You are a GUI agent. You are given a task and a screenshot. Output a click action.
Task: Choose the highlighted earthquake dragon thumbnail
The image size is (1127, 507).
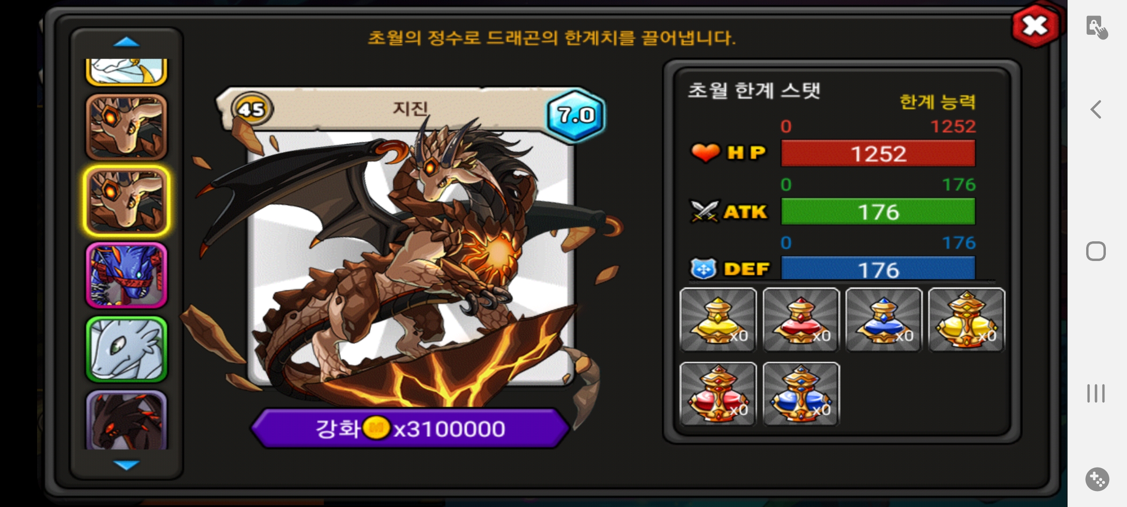click(126, 201)
